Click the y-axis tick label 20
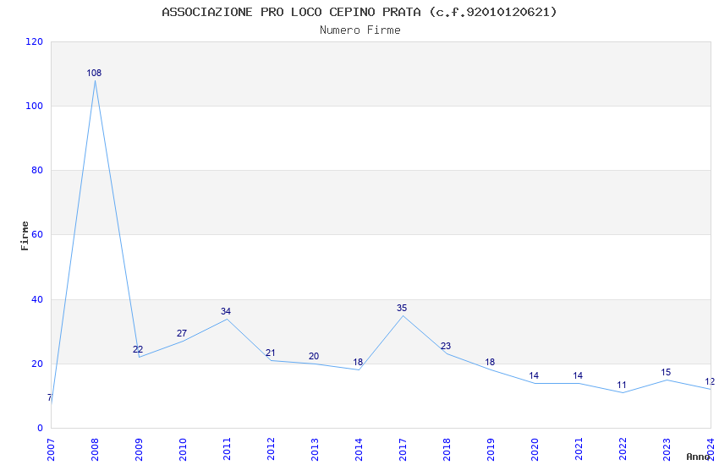719x465 pixels. [37, 364]
